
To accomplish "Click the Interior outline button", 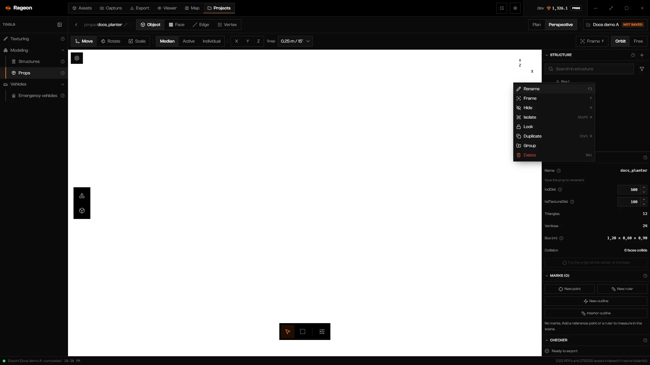I will pos(596,313).
